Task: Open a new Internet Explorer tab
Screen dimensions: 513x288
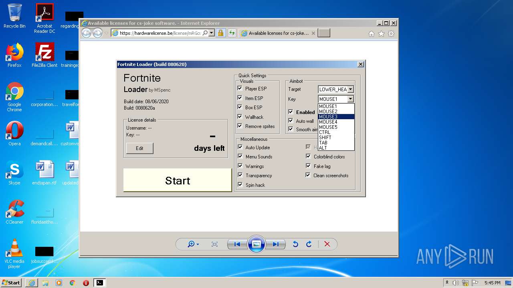Action: click(324, 33)
